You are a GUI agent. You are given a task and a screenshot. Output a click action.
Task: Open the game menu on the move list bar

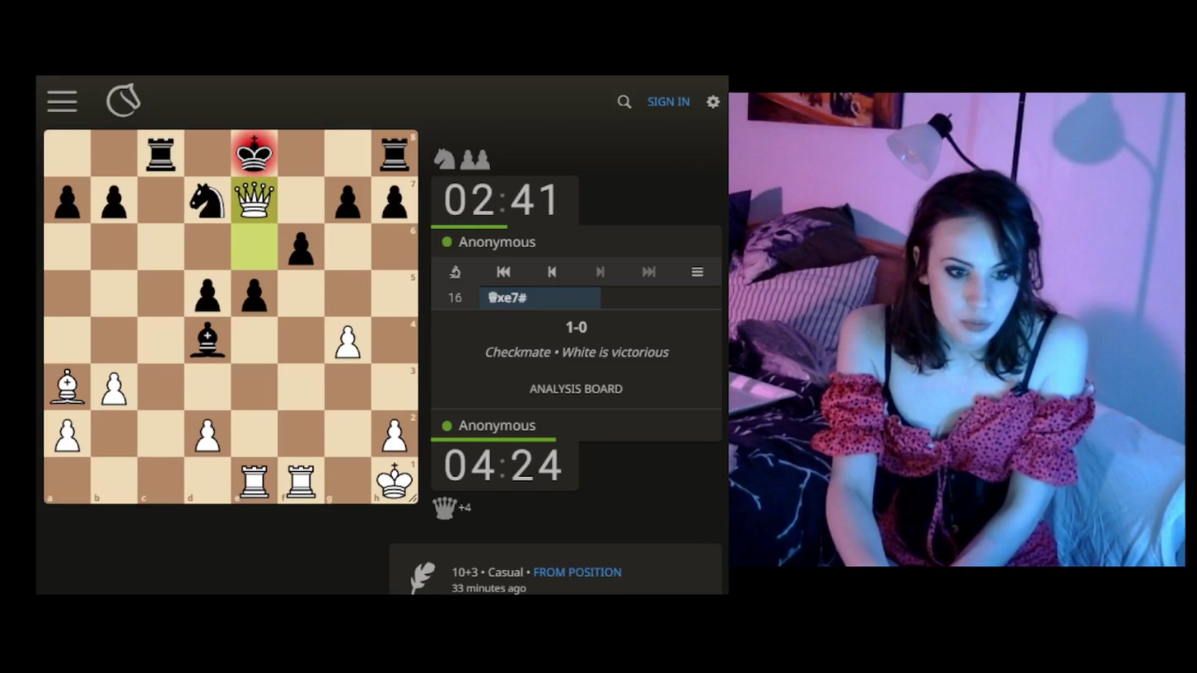point(697,272)
